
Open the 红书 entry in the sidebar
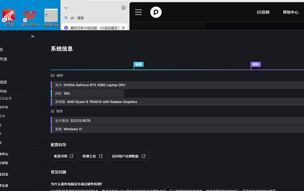click(3, 116)
